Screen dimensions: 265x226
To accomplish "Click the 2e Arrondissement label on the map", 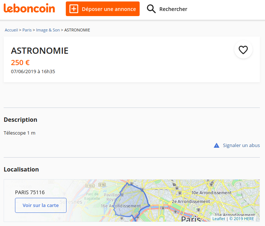I will (190, 201).
